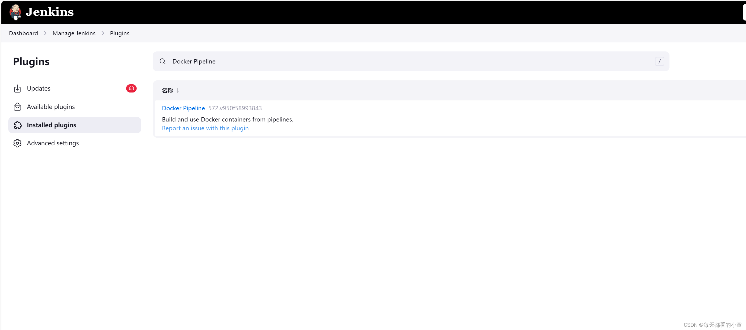The image size is (746, 330).
Task: Report an issue with the Docker Pipeline plugin
Action: 205,128
